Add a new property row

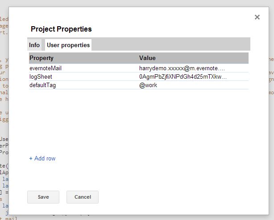pos(42,158)
